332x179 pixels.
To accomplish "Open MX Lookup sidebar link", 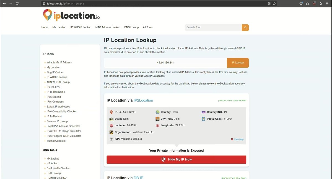I will [x=53, y=159].
